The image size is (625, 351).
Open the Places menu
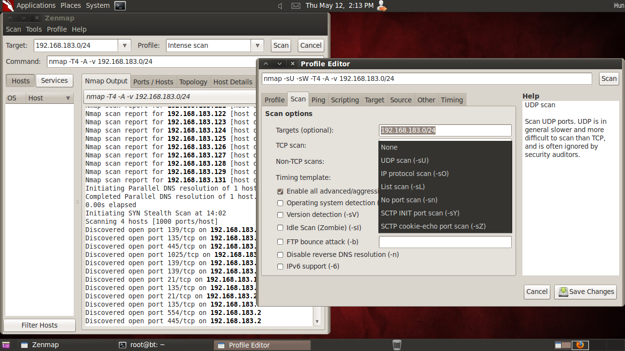(x=71, y=5)
